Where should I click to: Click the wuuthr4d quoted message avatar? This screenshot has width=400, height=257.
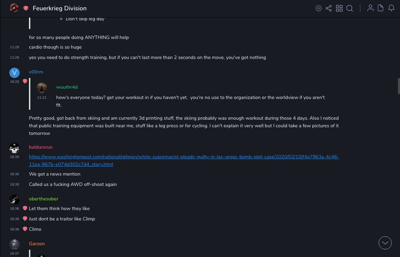(x=42, y=88)
